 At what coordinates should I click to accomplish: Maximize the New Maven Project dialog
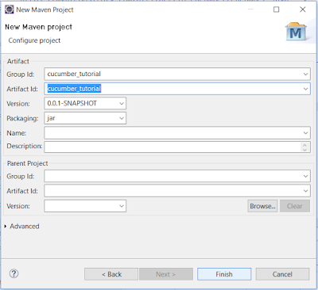tap(276, 10)
